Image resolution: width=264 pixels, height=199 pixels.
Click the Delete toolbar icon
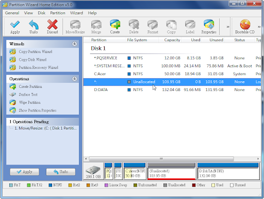(x=134, y=25)
